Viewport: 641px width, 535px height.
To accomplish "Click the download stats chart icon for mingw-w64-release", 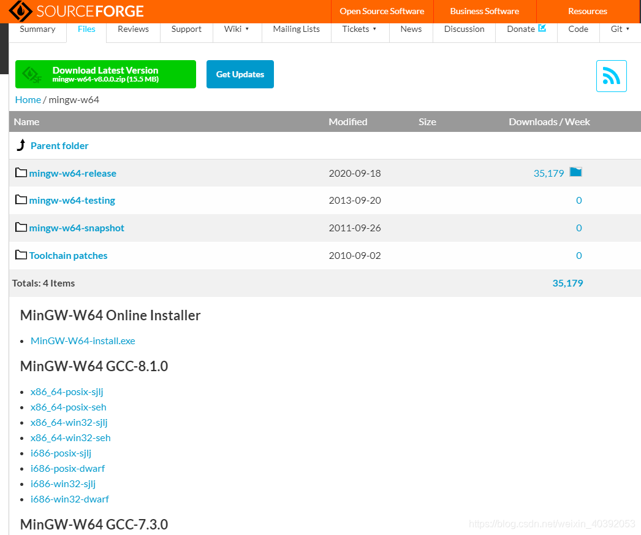I will point(575,172).
